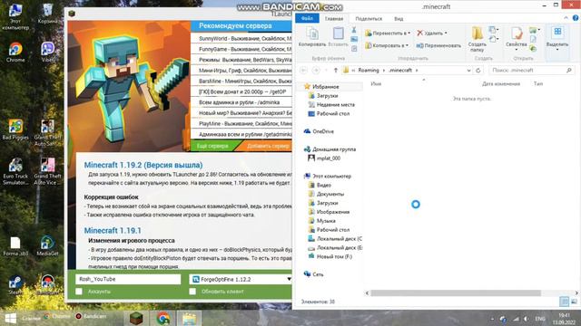Click File Explorer icon in taskbar

coord(190,318)
